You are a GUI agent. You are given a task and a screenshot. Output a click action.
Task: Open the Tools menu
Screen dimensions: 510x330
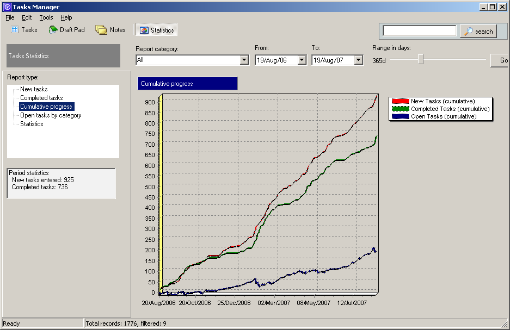(46, 18)
